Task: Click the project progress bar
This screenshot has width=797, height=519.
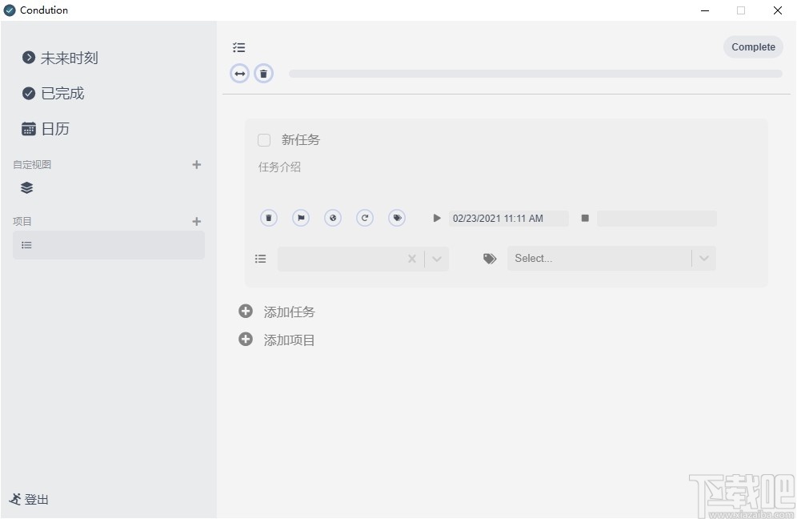Action: (x=535, y=74)
